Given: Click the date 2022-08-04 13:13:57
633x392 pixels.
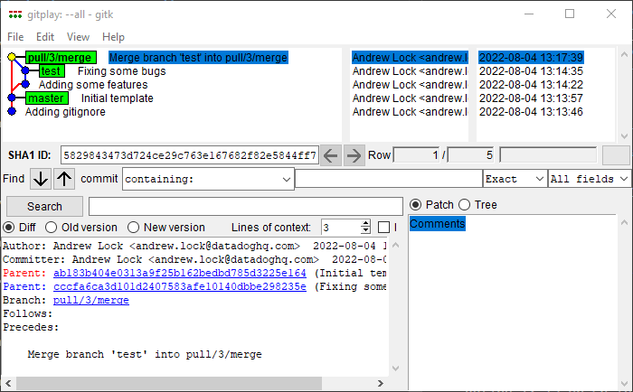Looking at the screenshot, I should (531, 98).
